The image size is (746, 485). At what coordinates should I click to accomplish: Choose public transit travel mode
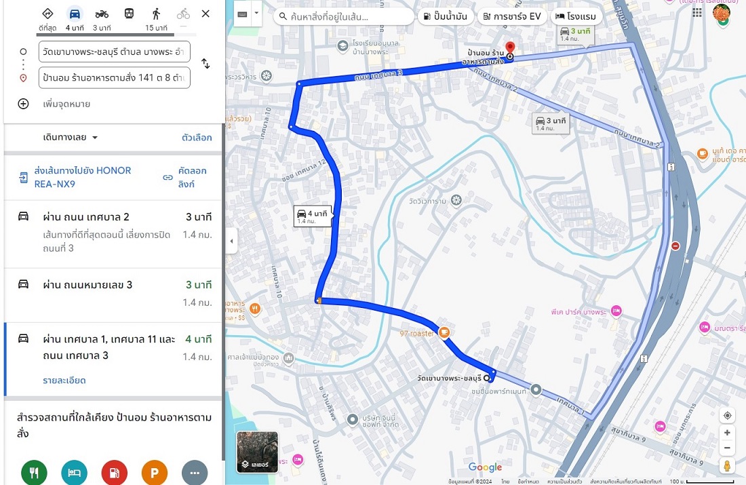pos(129,14)
